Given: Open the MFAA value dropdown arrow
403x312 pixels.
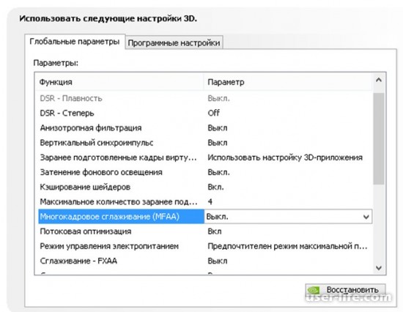Looking at the screenshot, I should click(366, 217).
